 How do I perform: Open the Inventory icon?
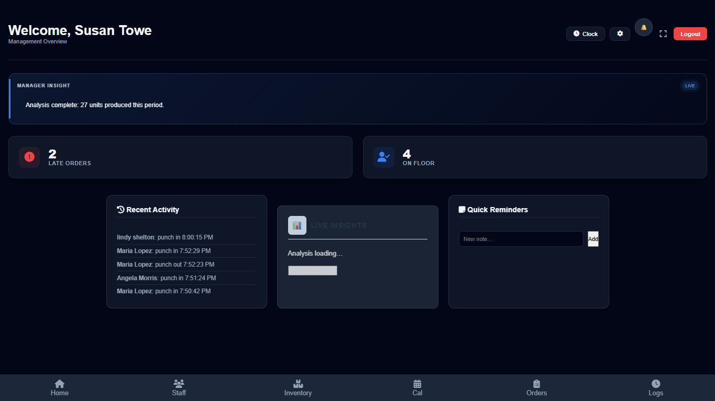298,384
